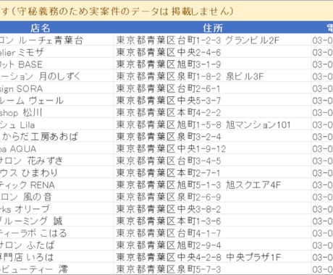The image size is (333, 275).
Task: Select the shop name cell RENA
Action: coord(56,185)
